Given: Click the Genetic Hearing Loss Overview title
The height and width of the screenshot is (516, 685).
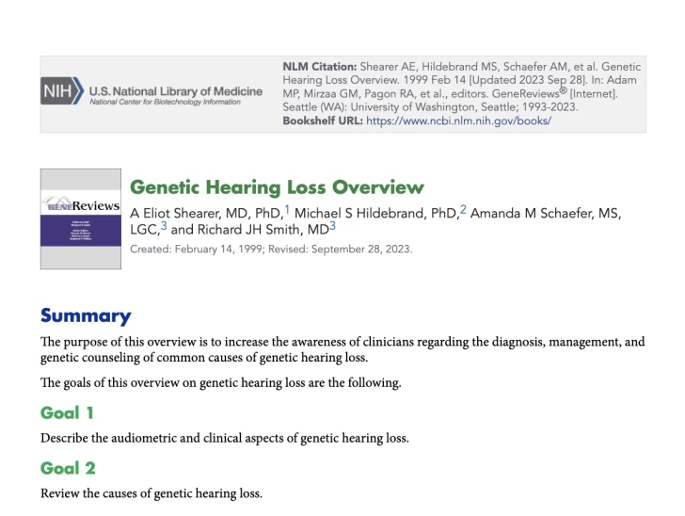Looking at the screenshot, I should pos(277,187).
